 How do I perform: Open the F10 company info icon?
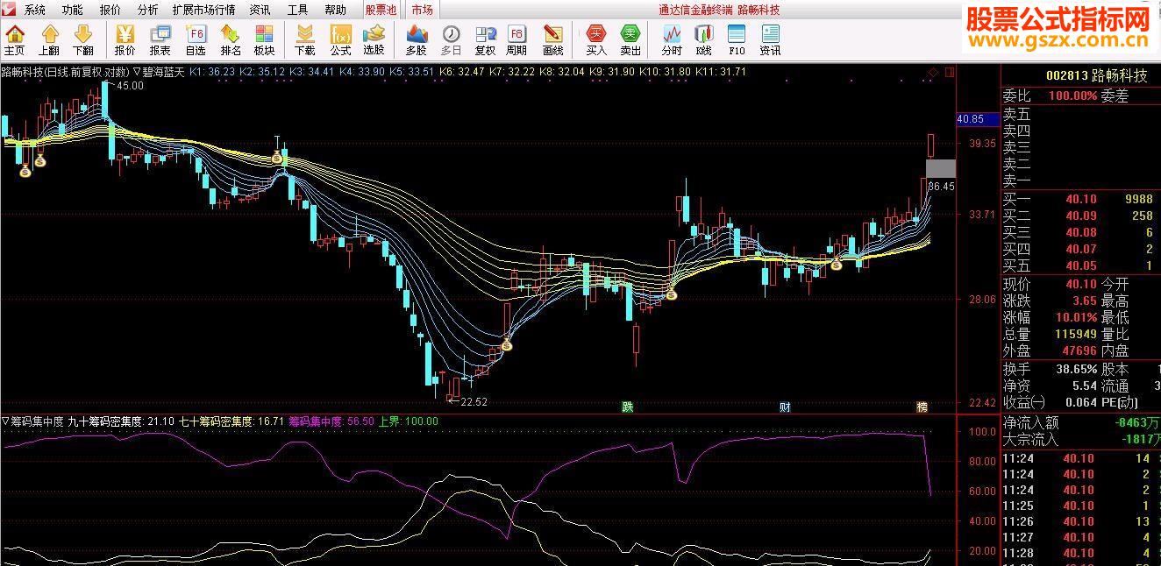click(x=737, y=41)
